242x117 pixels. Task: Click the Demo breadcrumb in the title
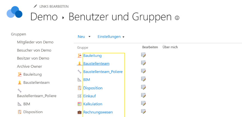44,17
